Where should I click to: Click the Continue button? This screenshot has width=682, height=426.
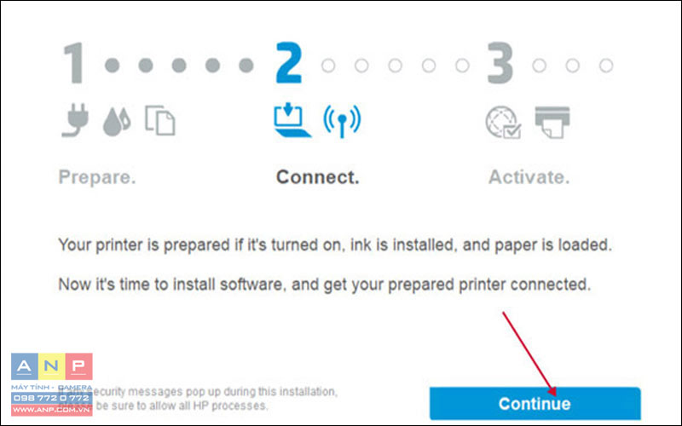pos(535,403)
